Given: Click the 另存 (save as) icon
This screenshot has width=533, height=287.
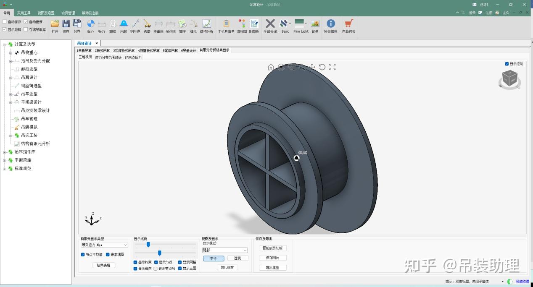Looking at the screenshot, I should [x=77, y=24].
